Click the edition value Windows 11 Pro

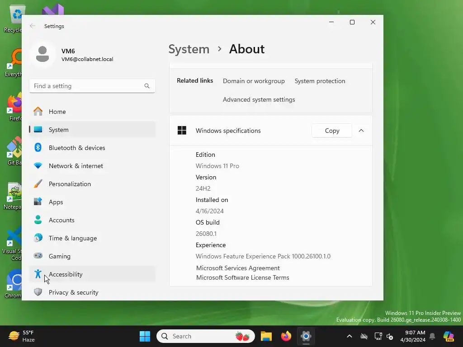click(217, 166)
